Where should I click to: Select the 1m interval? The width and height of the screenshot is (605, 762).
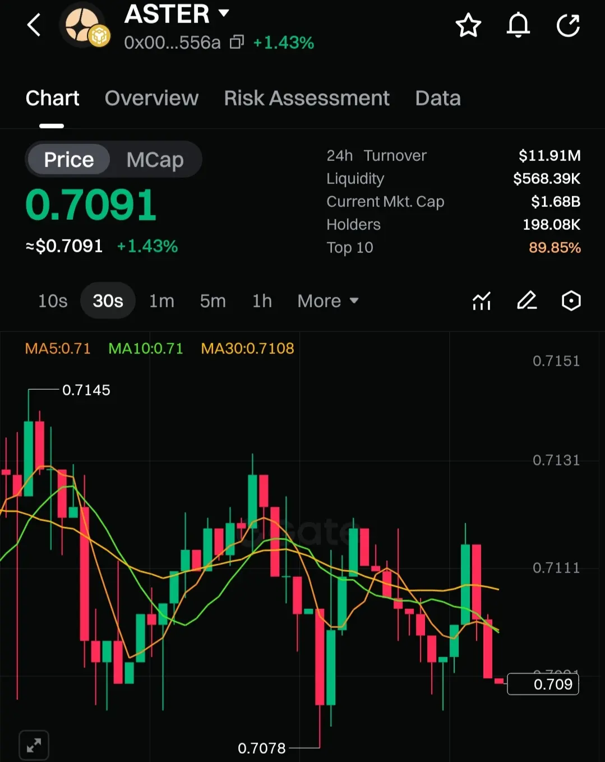pos(161,301)
